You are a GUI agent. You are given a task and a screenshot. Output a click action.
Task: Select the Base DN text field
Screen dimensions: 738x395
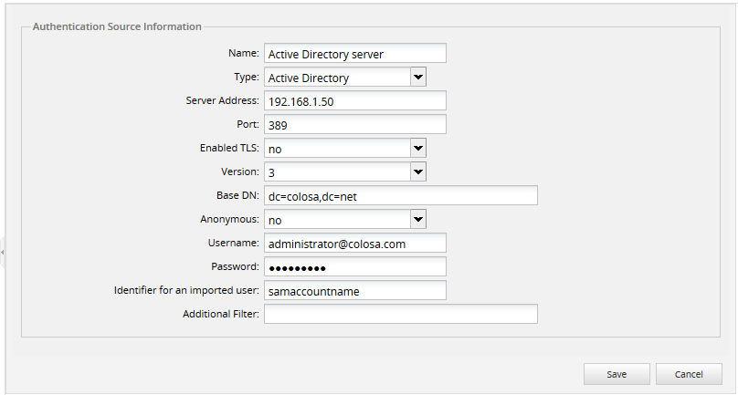click(400, 195)
